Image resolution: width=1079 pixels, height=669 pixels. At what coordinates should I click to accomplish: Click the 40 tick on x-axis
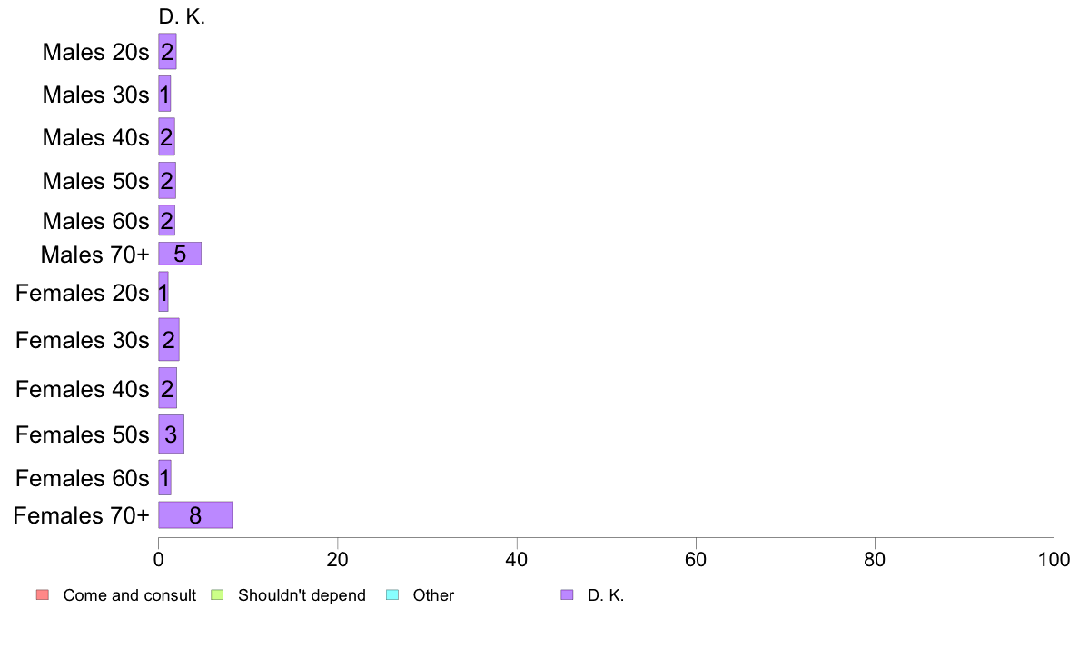coord(517,559)
